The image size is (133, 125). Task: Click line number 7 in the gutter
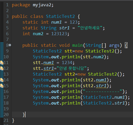[x=7, y=40]
